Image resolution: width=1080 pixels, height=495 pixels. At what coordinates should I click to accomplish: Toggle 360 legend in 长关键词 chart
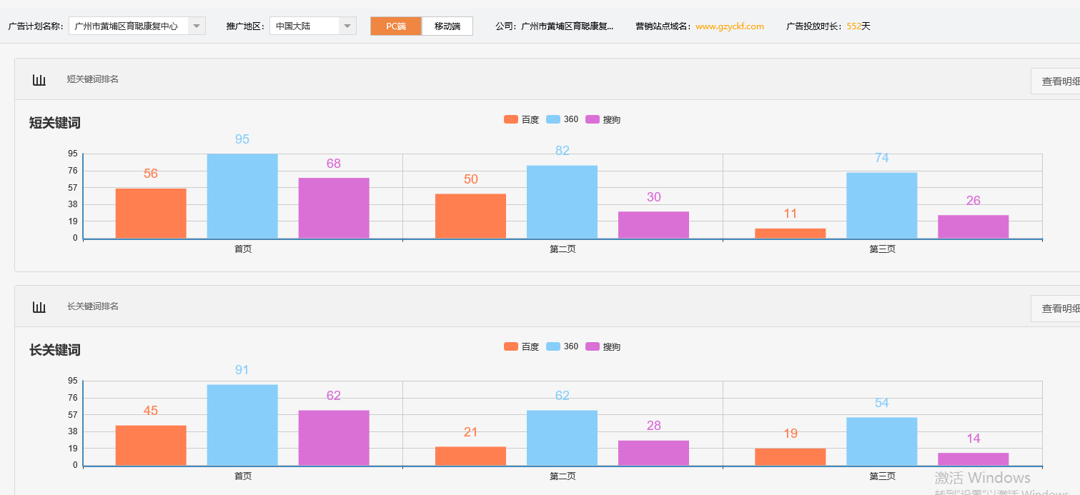coord(563,346)
